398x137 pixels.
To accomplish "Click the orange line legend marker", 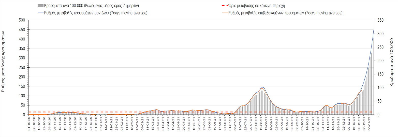I will [x=225, y=13].
